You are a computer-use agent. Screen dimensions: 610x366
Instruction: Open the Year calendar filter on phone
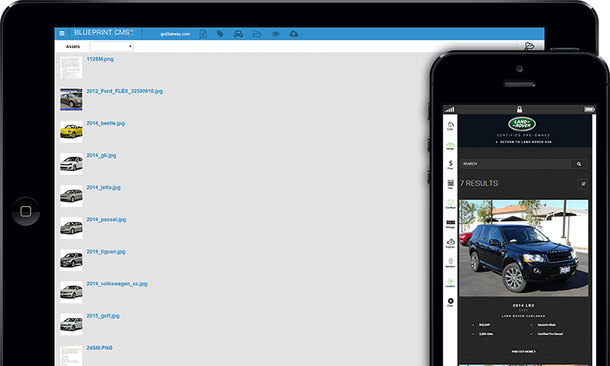[x=451, y=185]
